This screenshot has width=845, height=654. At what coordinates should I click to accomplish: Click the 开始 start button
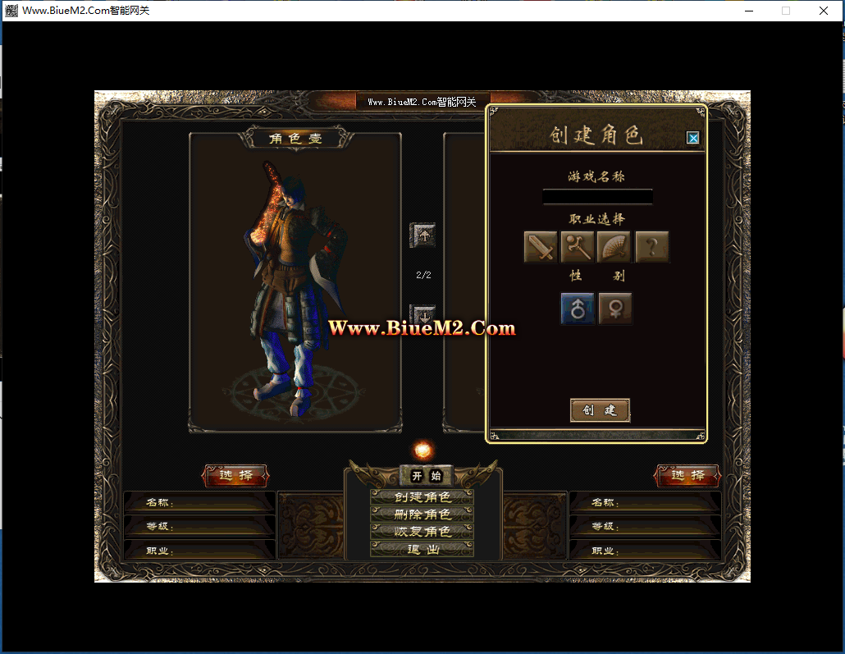[427, 476]
